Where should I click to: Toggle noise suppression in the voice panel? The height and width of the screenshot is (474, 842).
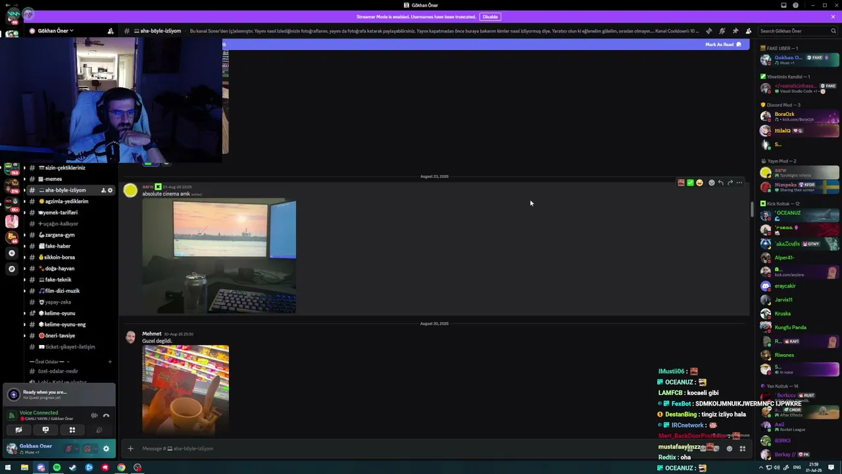[94, 415]
